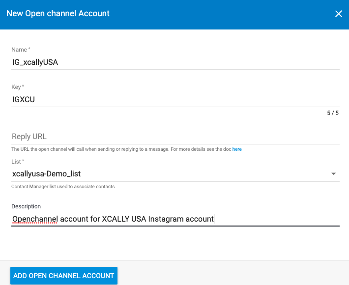349x285 pixels.
Task: Click the List field label
Action: [x=18, y=162]
